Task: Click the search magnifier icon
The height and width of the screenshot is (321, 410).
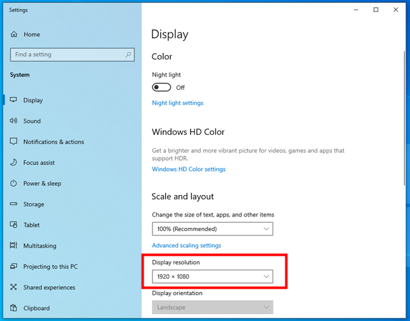Action: click(x=129, y=55)
